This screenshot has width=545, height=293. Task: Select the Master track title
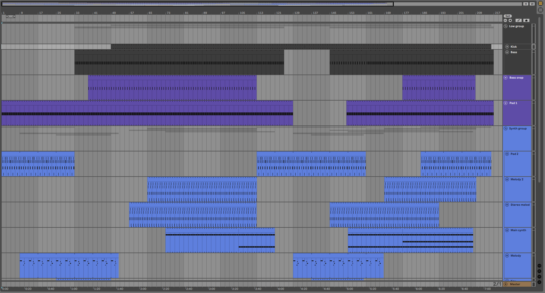pyautogui.click(x=515, y=284)
